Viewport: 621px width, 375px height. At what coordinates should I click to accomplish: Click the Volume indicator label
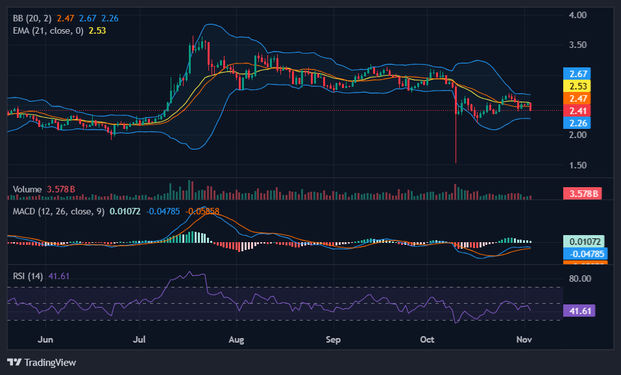pyautogui.click(x=27, y=189)
